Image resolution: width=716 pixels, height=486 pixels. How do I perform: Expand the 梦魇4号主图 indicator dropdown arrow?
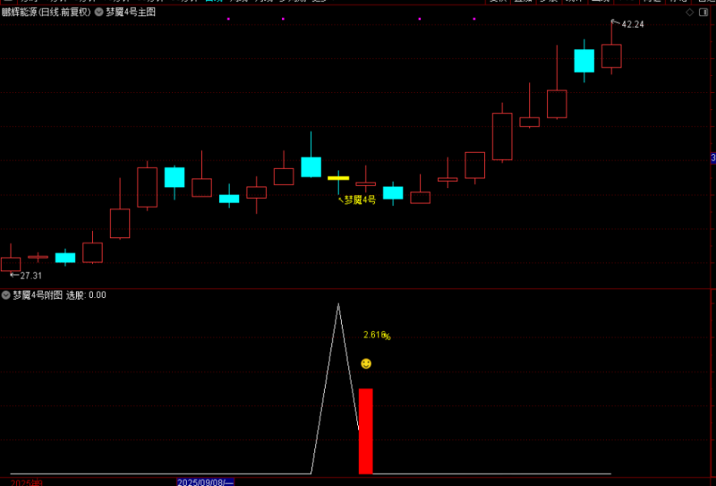tap(98, 13)
